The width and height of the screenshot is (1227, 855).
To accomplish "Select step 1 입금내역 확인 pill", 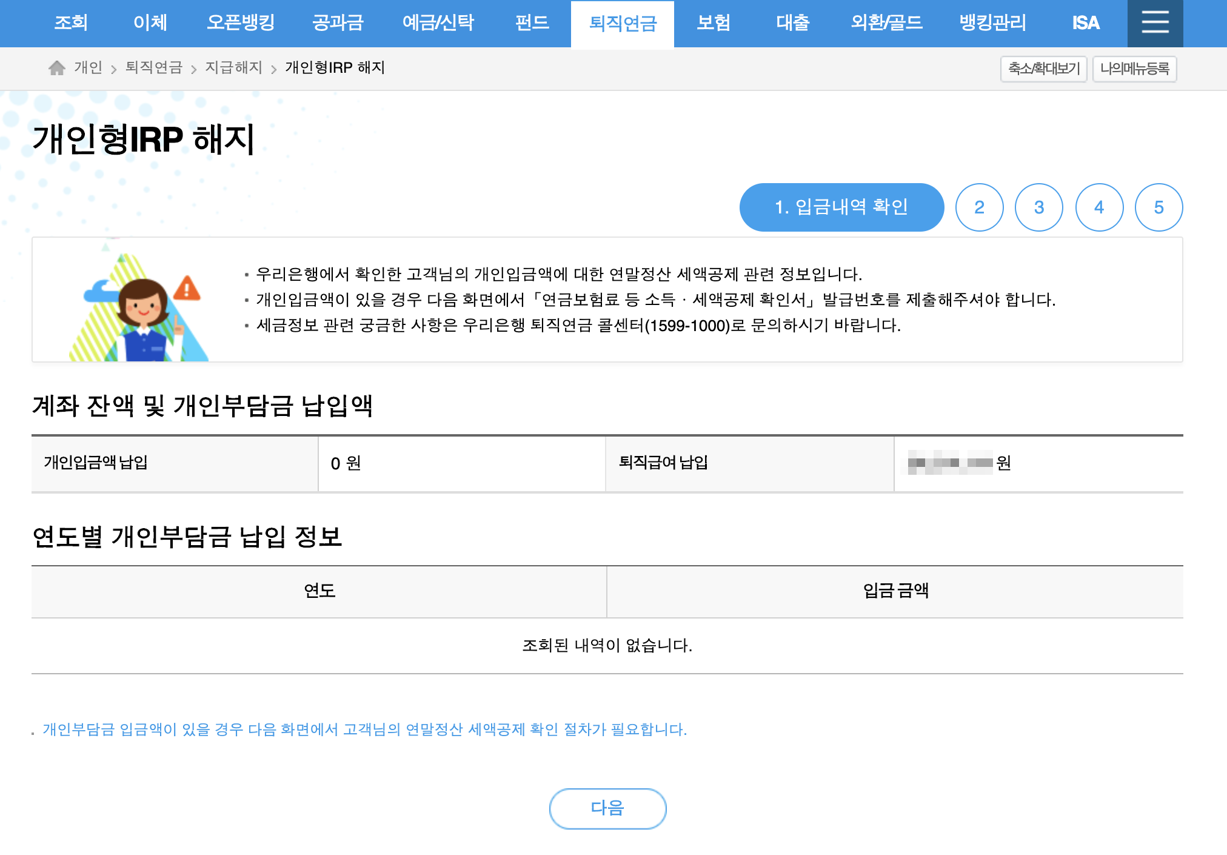I will pos(841,207).
